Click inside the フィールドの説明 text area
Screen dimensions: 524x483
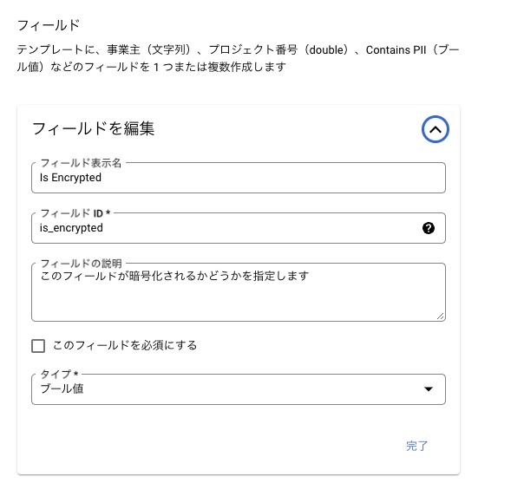[x=239, y=292]
